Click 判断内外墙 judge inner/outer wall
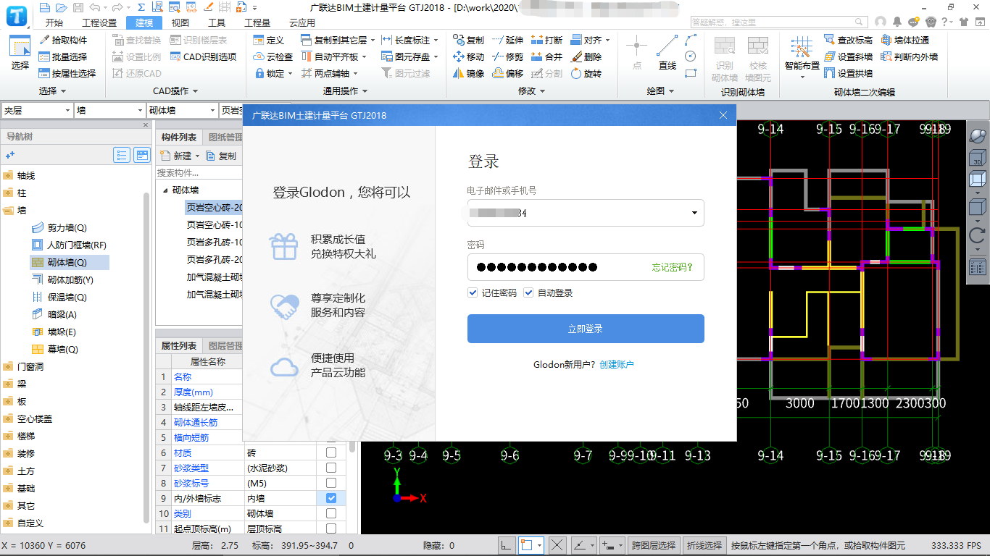 tap(910, 56)
